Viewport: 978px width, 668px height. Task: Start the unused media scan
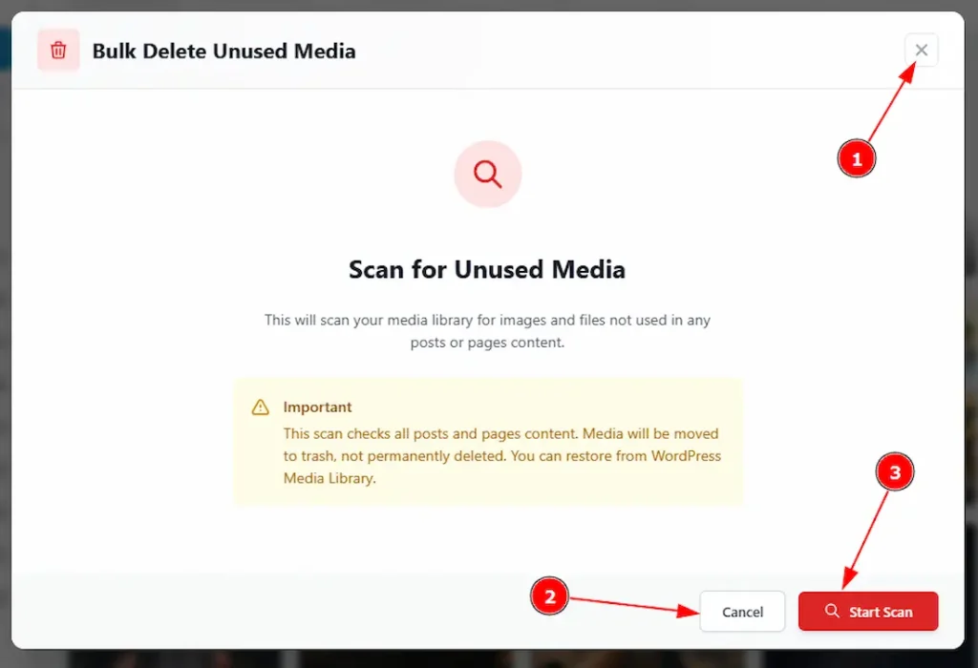(x=867, y=612)
